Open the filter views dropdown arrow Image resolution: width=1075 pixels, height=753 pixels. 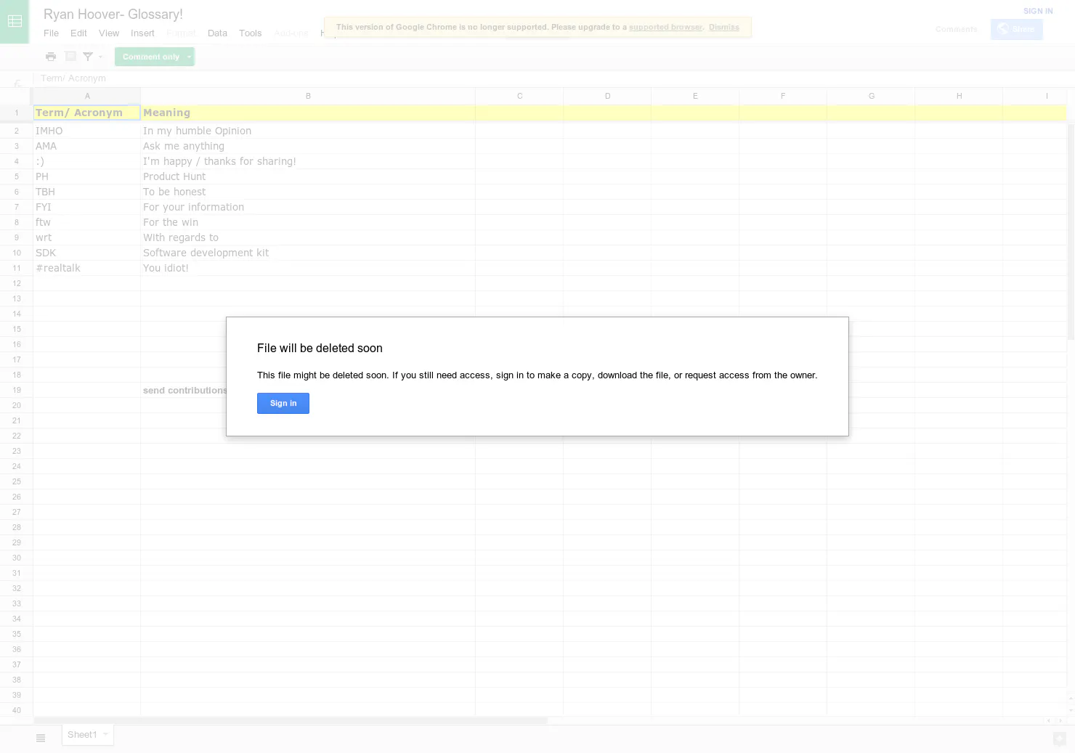[100, 57]
